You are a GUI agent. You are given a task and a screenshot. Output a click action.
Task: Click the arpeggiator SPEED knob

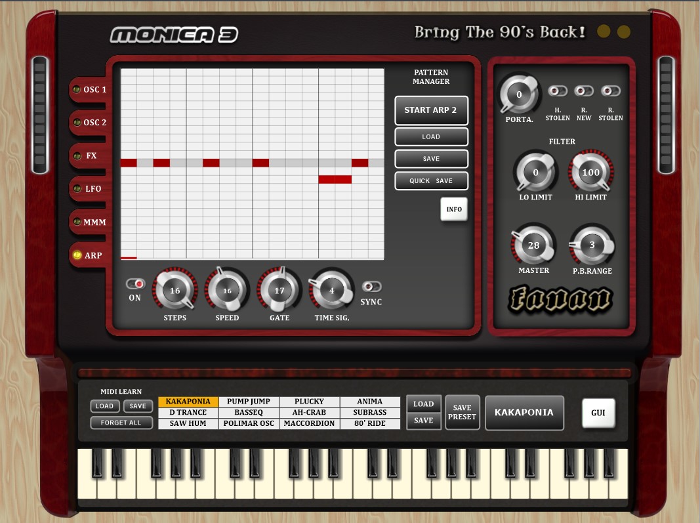click(x=227, y=291)
